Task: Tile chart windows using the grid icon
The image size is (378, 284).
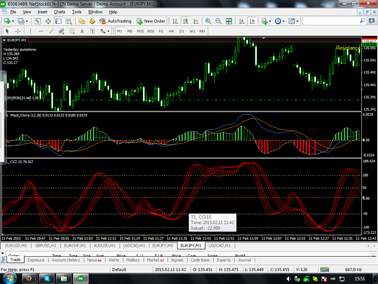Action: 229,21
